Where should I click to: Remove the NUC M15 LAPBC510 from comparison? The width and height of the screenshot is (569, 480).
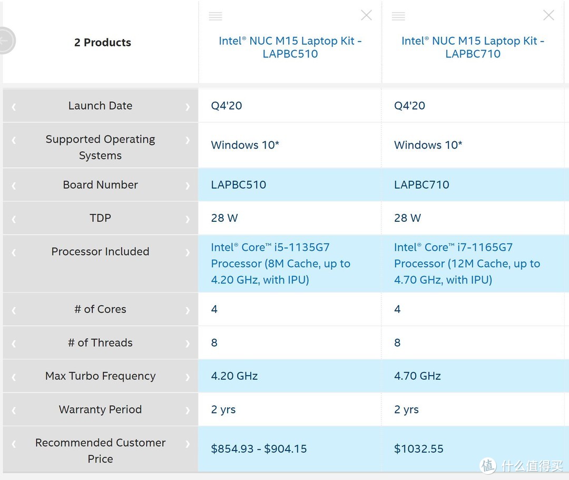click(x=366, y=15)
